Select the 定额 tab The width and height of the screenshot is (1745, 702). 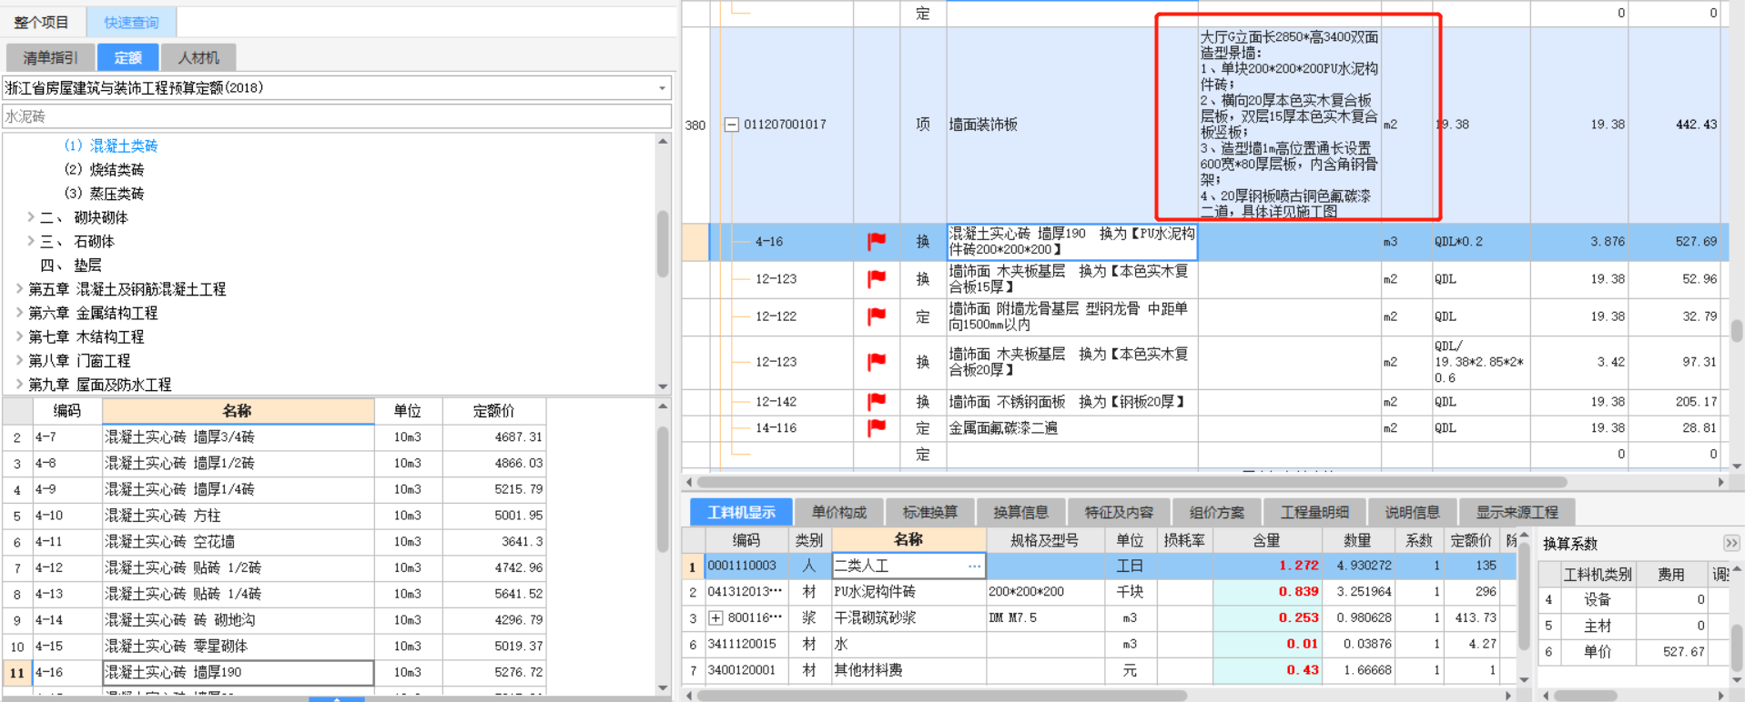tap(127, 57)
